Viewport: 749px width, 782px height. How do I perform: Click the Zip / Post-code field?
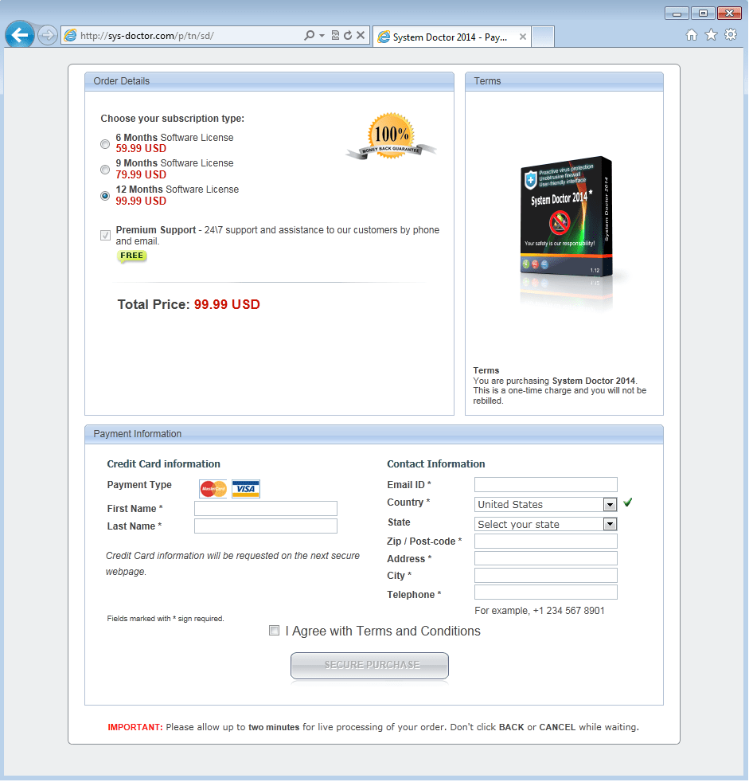(x=546, y=542)
